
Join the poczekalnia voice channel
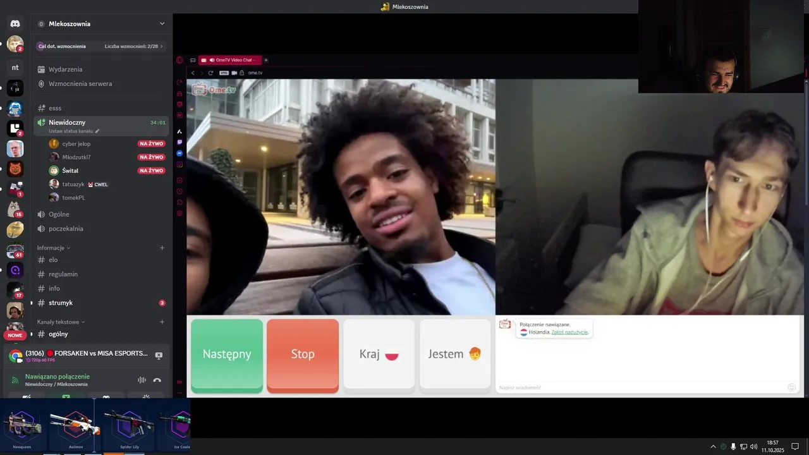coord(101,229)
